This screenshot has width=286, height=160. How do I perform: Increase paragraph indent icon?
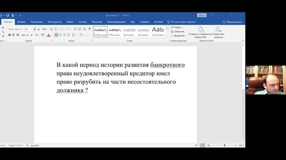pyautogui.click(x=79, y=29)
